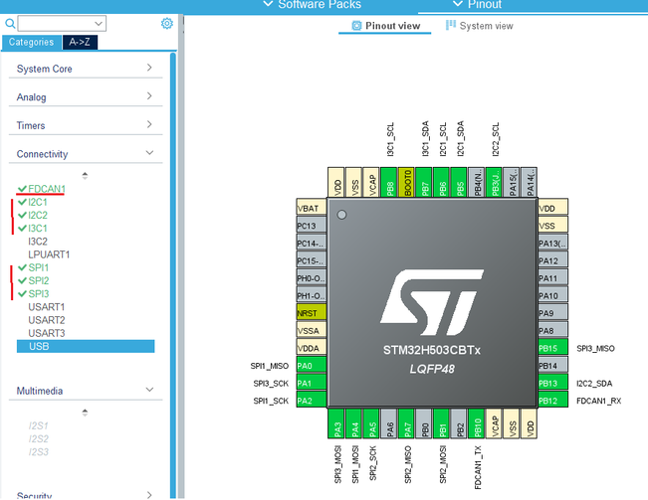This screenshot has height=500, width=648.
Task: Collapse the Multimedia category
Action: [86, 391]
